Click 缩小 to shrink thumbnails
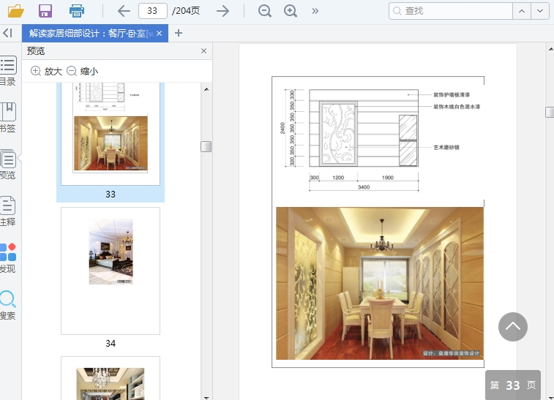This screenshot has width=554, height=400. tap(82, 71)
